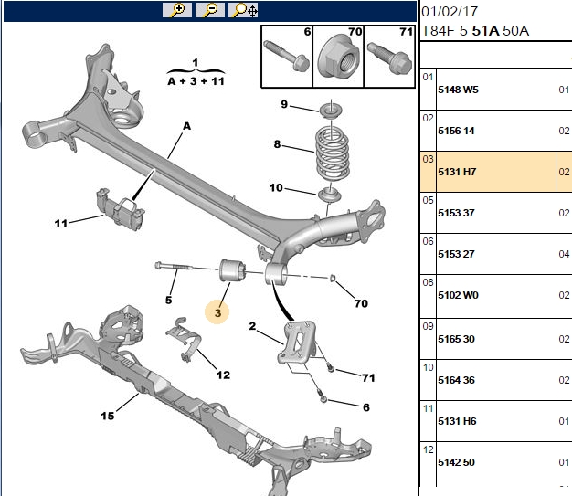
Task: Select part number 5148 W5 row
Action: [x=496, y=90]
